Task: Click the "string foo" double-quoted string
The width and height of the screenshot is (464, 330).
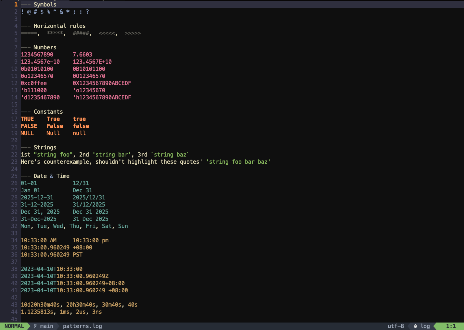Action: tap(53, 155)
